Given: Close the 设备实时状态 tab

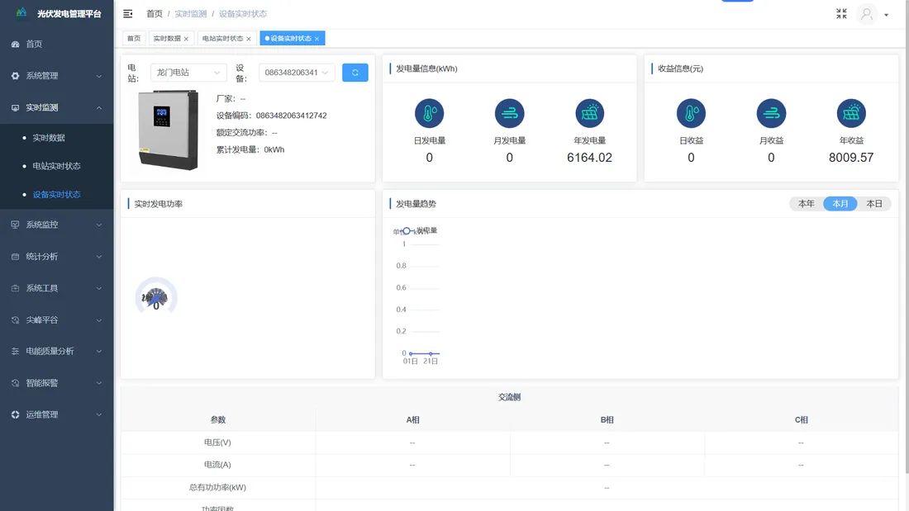Looking at the screenshot, I should click(x=317, y=39).
